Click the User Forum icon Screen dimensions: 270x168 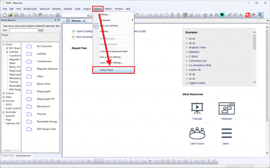[197, 134]
